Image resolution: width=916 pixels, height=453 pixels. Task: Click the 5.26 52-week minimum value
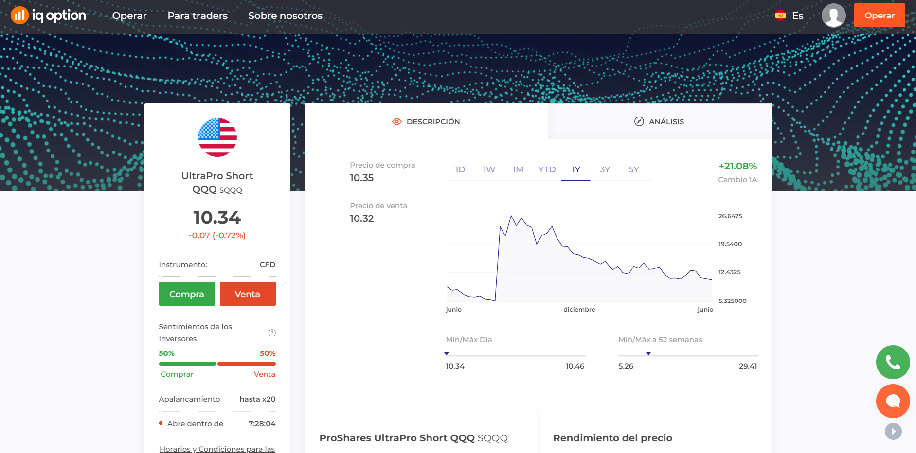pos(626,366)
